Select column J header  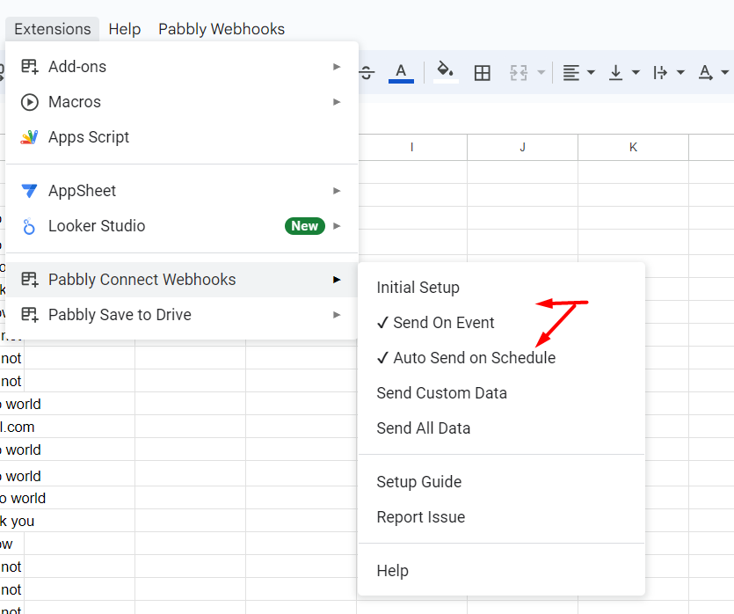click(x=522, y=147)
